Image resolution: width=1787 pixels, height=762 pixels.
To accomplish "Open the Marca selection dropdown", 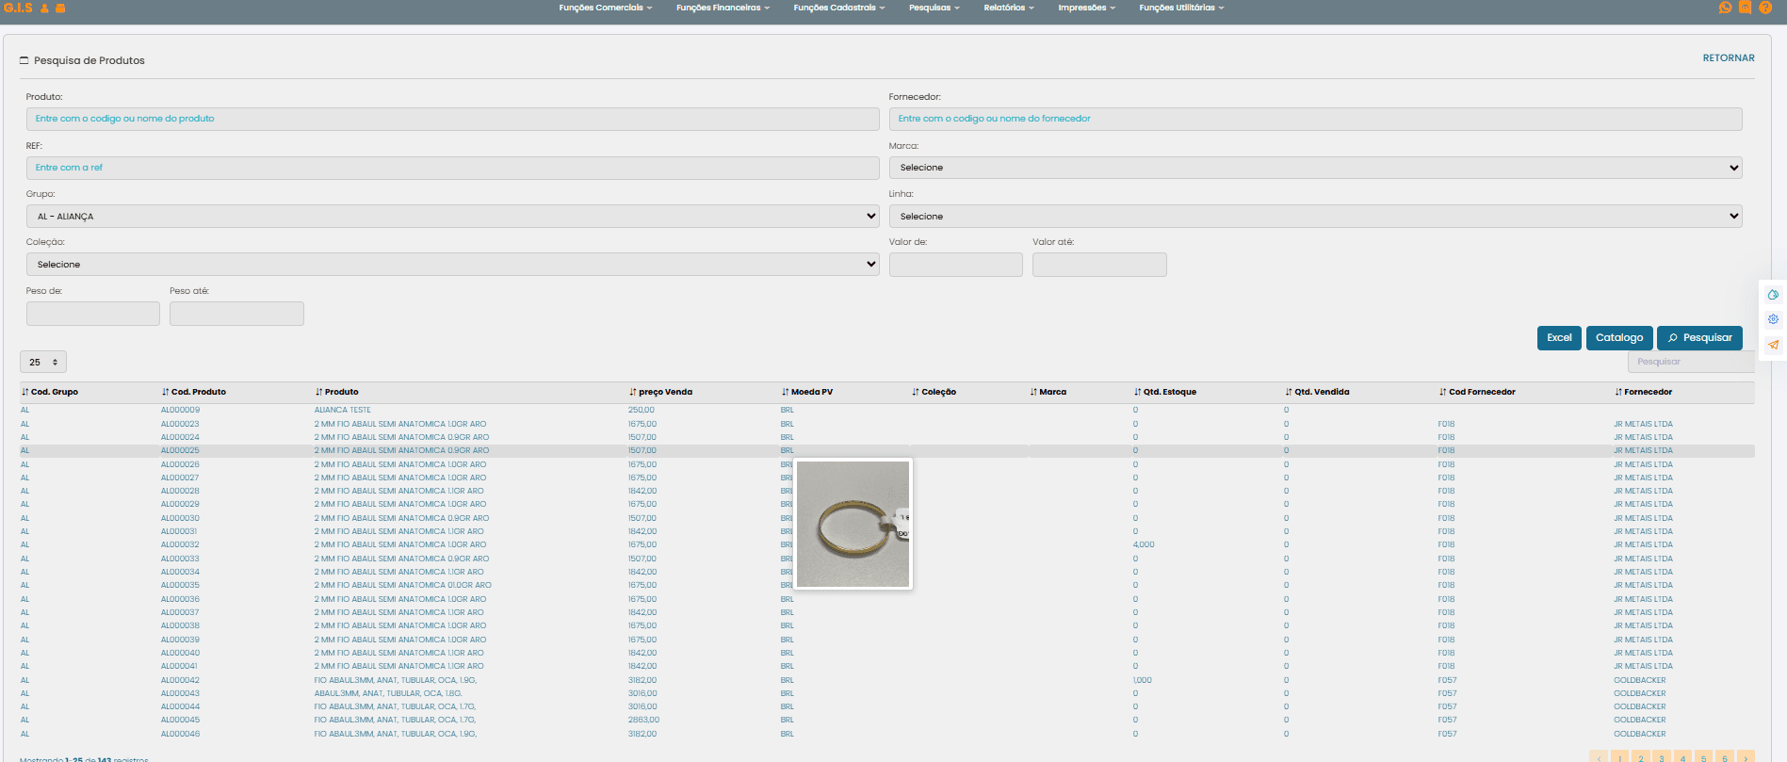I will coord(1315,168).
